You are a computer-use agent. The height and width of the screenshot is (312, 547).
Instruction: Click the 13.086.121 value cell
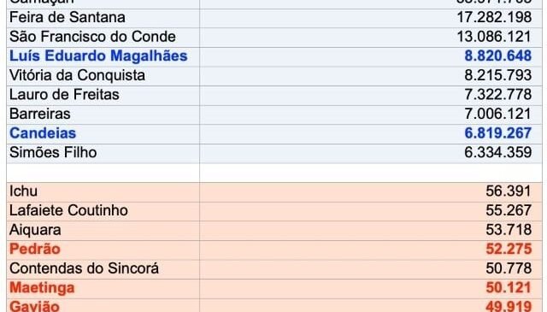[371, 38]
